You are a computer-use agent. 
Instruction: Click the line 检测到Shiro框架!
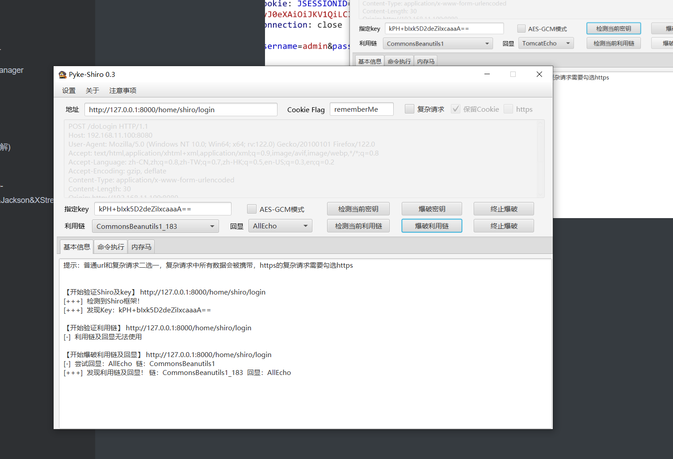102,301
